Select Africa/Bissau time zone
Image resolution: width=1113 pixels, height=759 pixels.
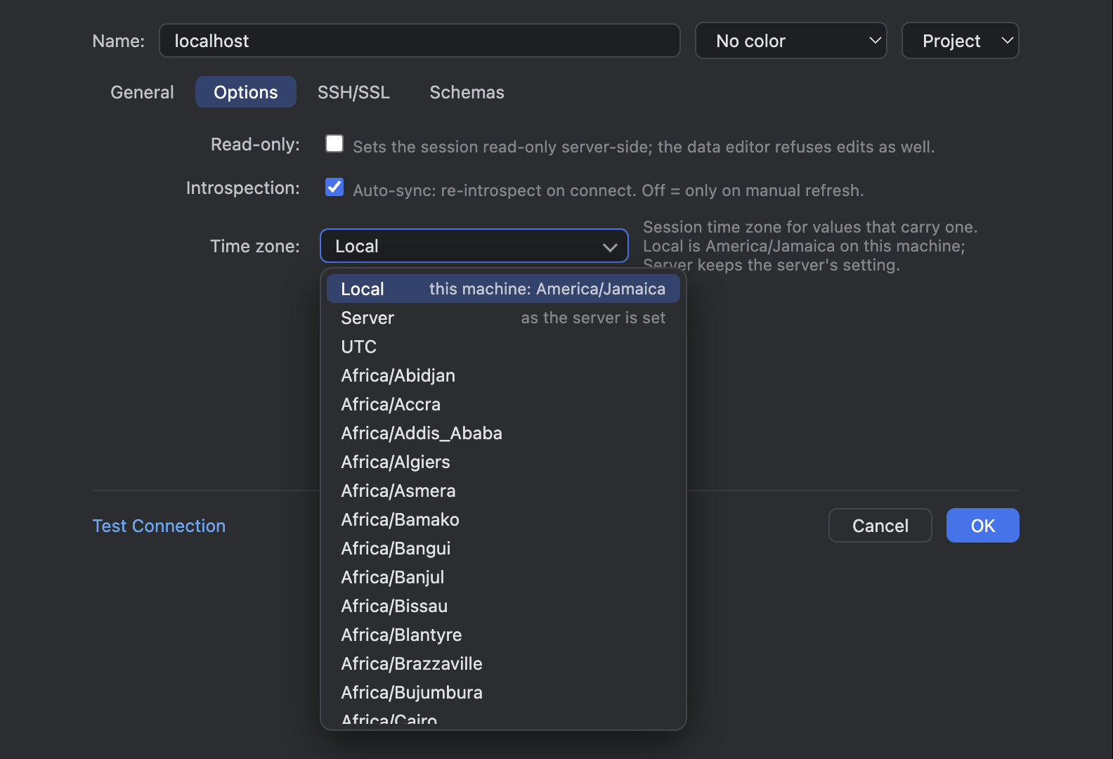(503, 606)
